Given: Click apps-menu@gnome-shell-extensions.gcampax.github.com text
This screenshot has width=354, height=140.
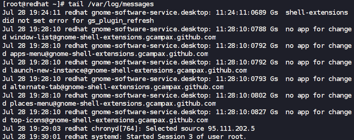Looking at the screenshot, I should tap(109, 54).
